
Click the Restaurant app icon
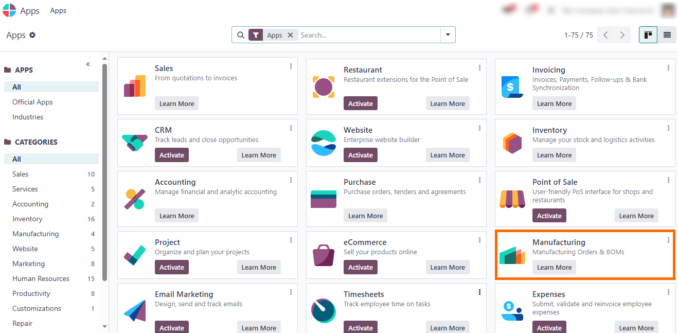pos(324,86)
